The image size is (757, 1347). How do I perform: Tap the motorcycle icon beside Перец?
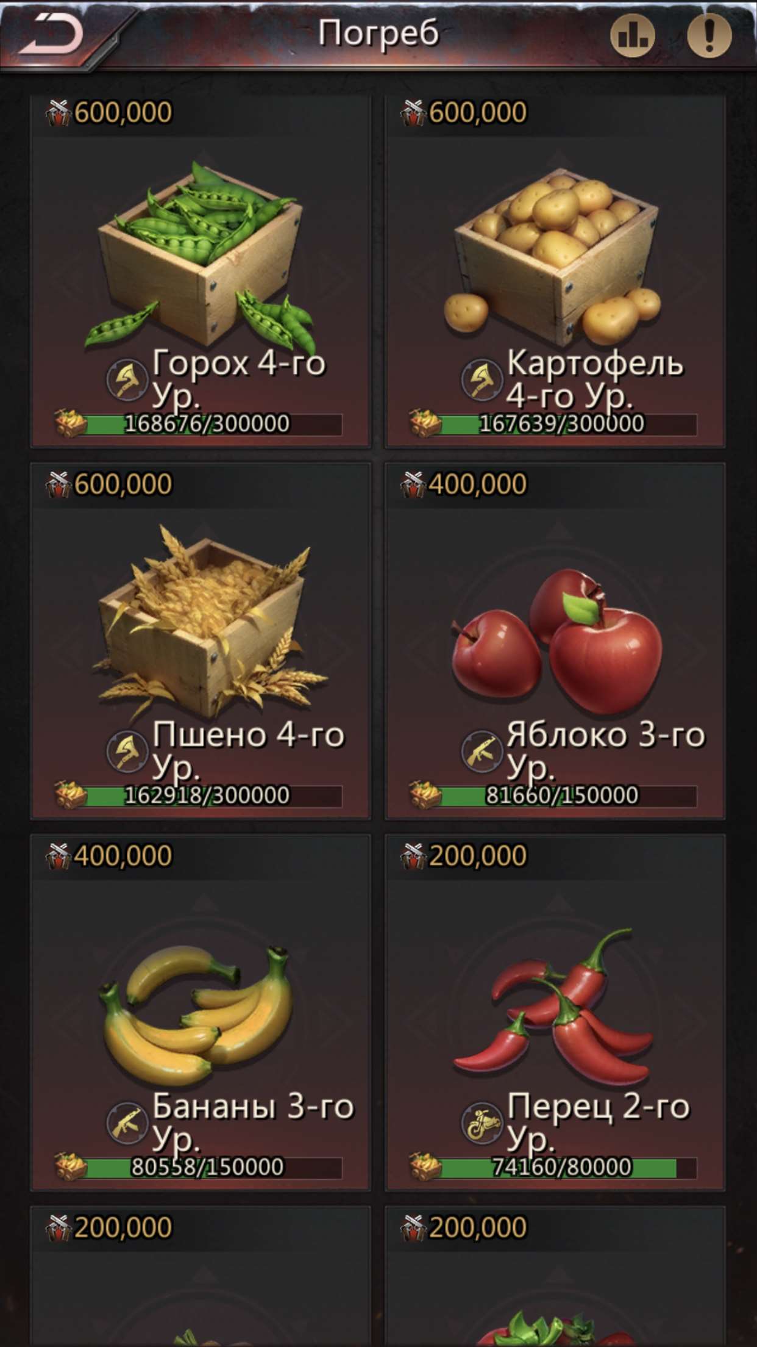pyautogui.click(x=482, y=1123)
